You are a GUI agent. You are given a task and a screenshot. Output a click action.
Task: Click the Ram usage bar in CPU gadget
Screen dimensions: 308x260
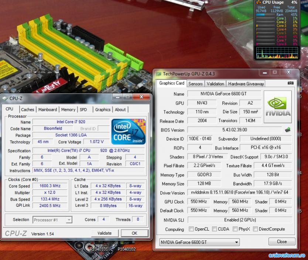(266, 15)
